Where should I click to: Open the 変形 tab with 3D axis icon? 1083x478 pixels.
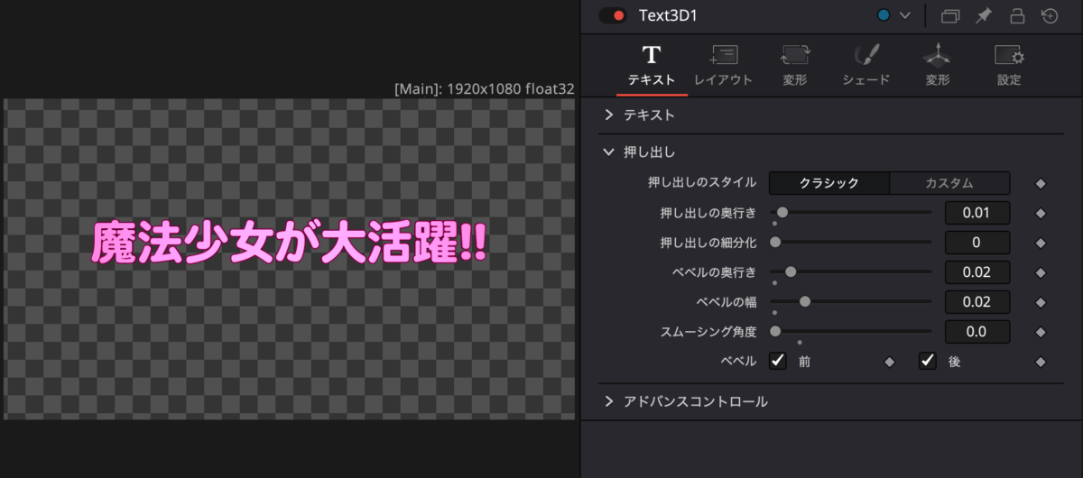(x=938, y=66)
